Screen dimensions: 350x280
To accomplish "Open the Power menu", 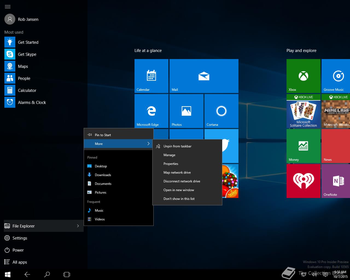I will (x=18, y=250).
